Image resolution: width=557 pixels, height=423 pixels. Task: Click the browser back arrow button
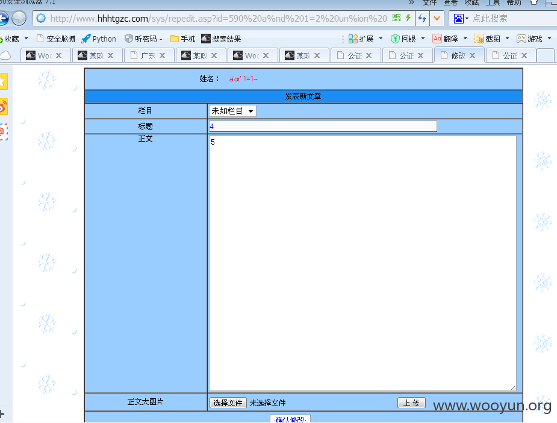[3, 19]
